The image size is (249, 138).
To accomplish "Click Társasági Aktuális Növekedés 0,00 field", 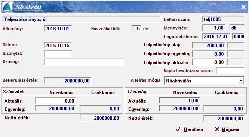I will (179, 100).
